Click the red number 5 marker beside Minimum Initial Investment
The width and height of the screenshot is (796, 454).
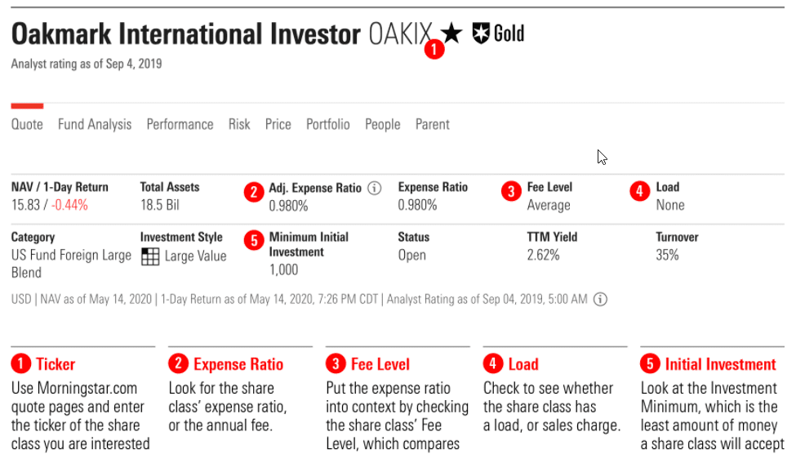coord(254,241)
